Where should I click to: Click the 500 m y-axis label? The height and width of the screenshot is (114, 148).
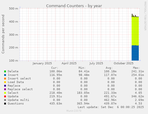(x=13, y=9)
